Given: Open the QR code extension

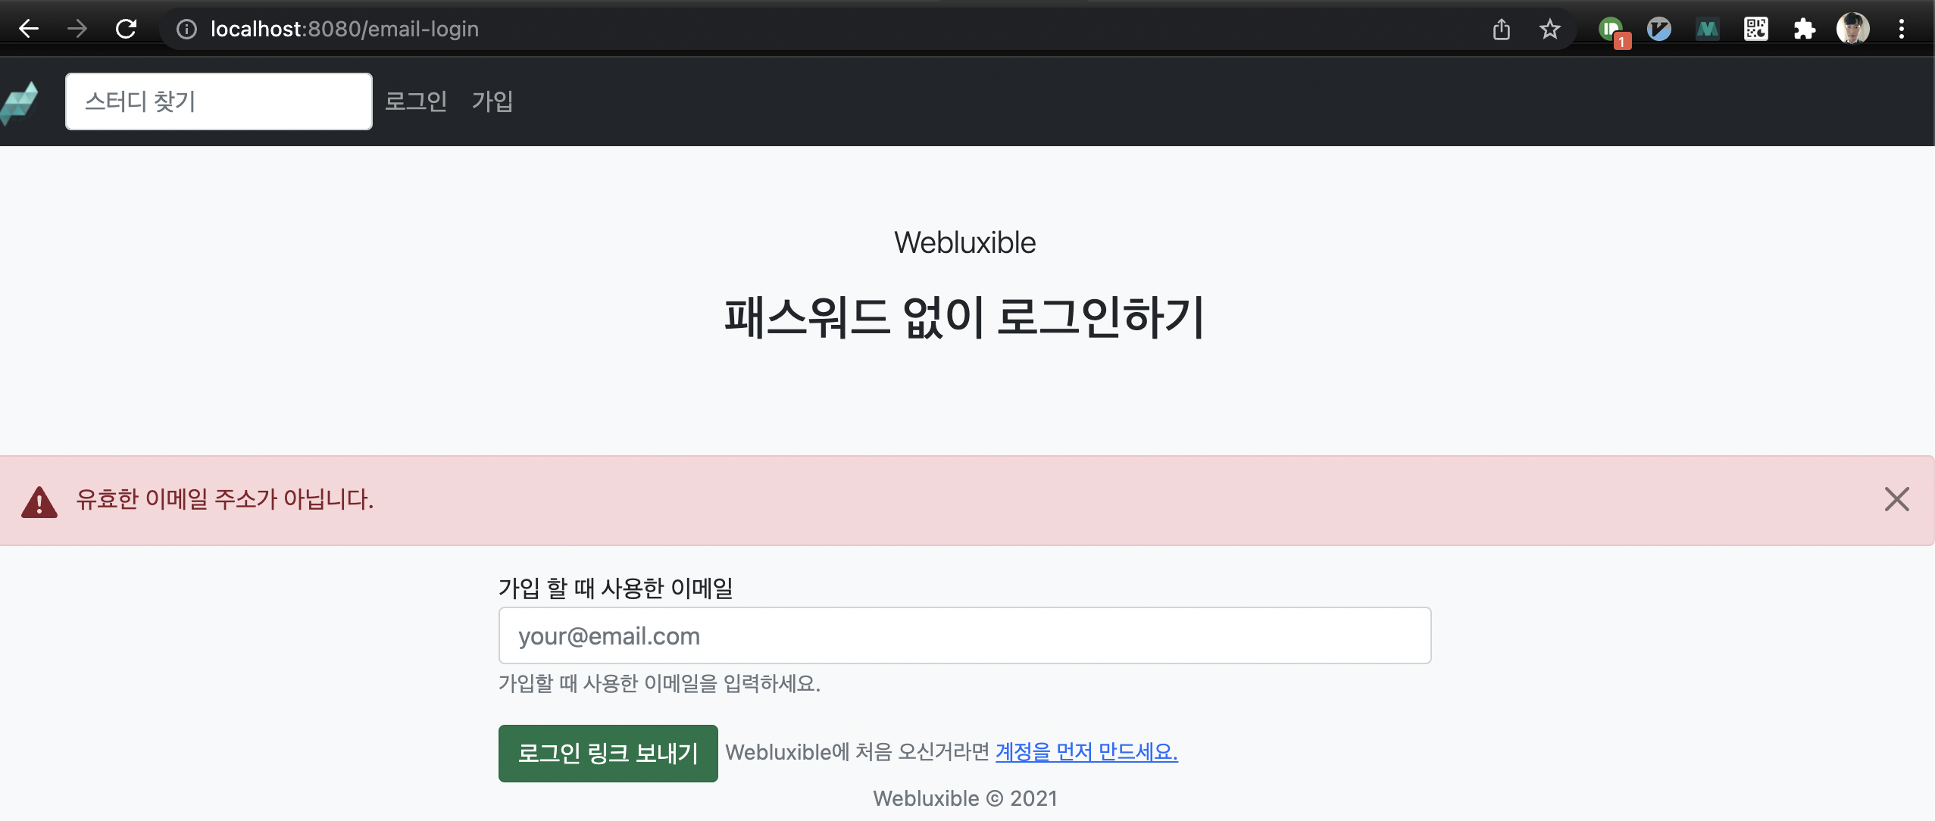Looking at the screenshot, I should (1755, 30).
